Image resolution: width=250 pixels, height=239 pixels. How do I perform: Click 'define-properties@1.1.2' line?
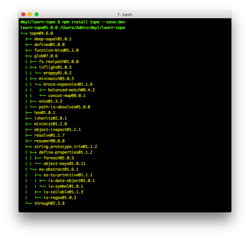pos(66,152)
